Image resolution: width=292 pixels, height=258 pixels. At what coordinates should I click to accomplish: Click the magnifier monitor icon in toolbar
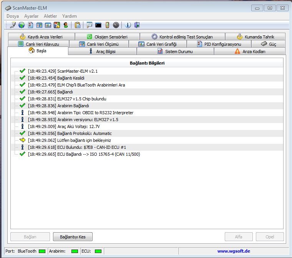(x=90, y=25)
